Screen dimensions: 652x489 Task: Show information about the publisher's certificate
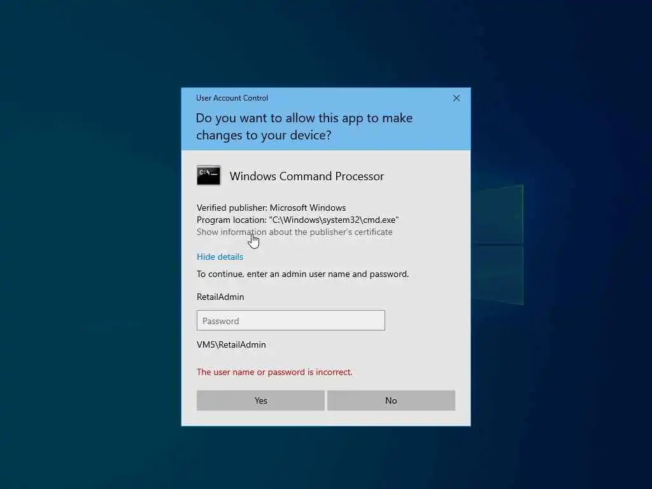pos(294,232)
